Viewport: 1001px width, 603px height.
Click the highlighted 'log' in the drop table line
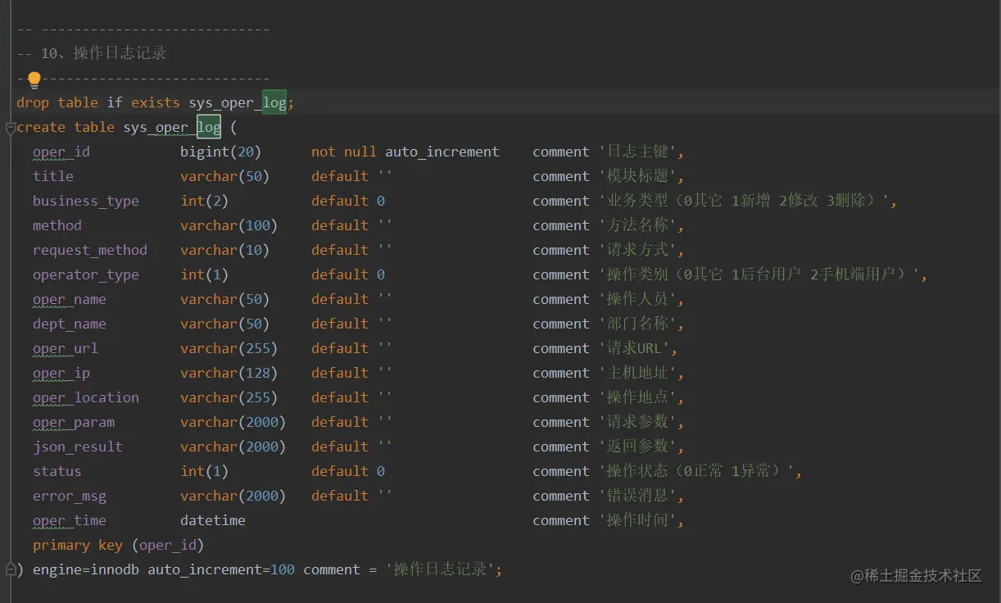pyautogui.click(x=274, y=102)
